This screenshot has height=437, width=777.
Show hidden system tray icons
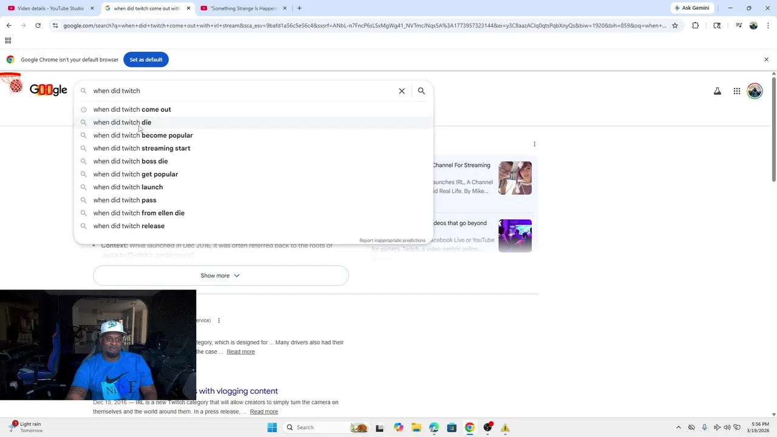[x=678, y=427]
